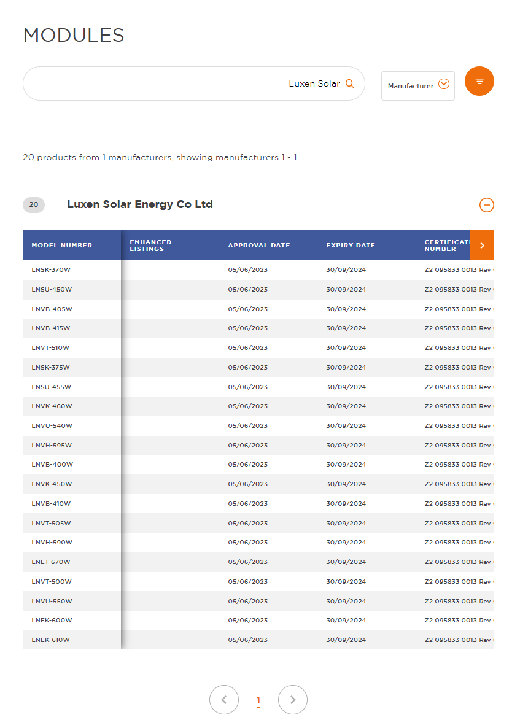The image size is (520, 728).
Task: Select model LNSU-455W
Action: pyautogui.click(x=51, y=387)
